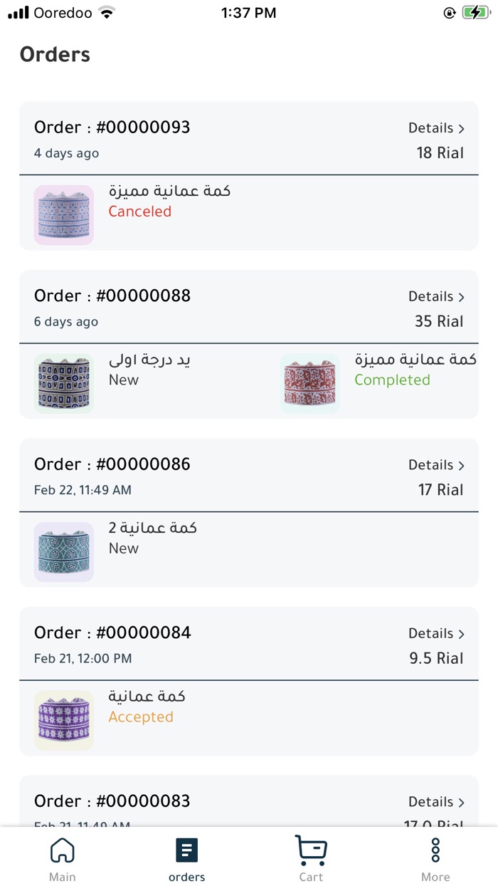Tap the purple Accepted kumma thumbnail
Viewport: 498px width, 886px height.
point(64,720)
